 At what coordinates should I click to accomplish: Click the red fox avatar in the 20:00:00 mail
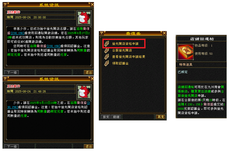pos(84,18)
